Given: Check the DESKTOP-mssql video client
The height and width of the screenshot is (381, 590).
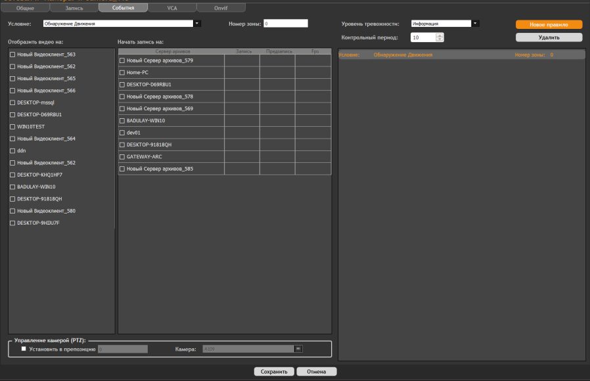Looking at the screenshot, I should pyautogui.click(x=13, y=102).
